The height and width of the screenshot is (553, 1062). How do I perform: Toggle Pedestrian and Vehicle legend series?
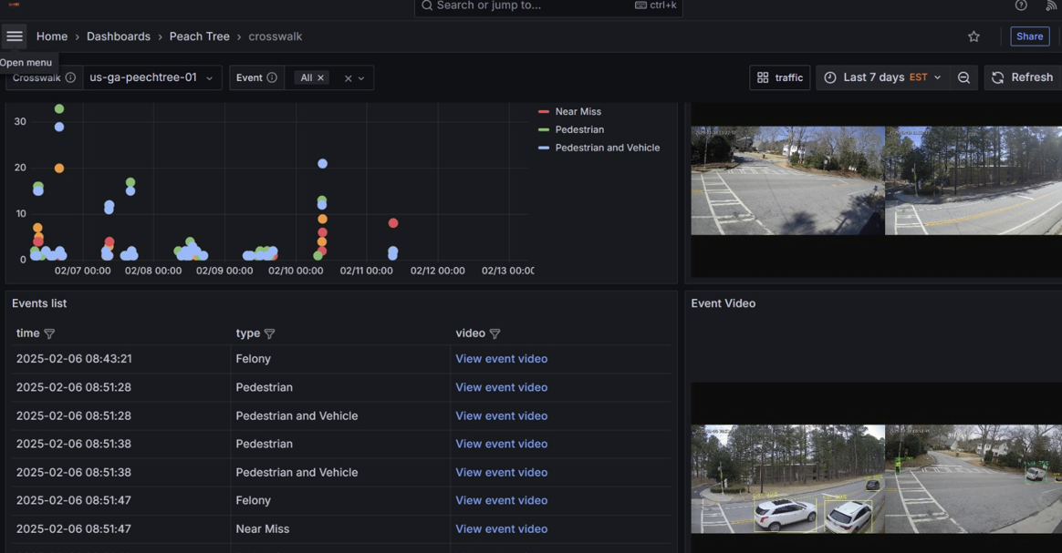click(x=607, y=148)
